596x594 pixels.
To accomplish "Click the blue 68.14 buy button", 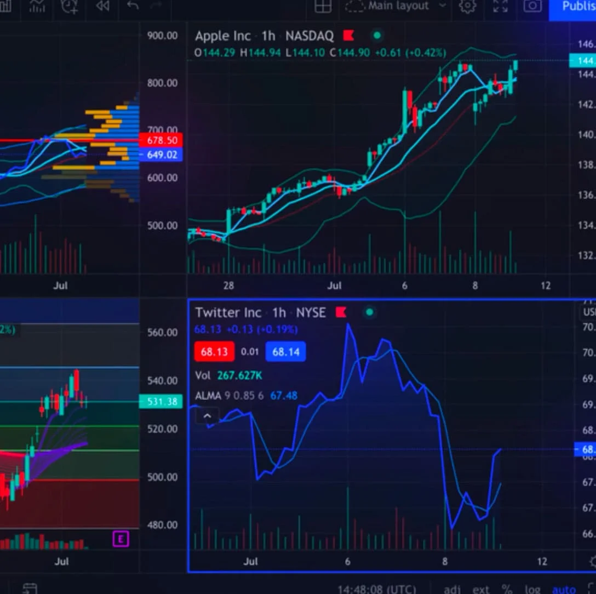I will 285,352.
